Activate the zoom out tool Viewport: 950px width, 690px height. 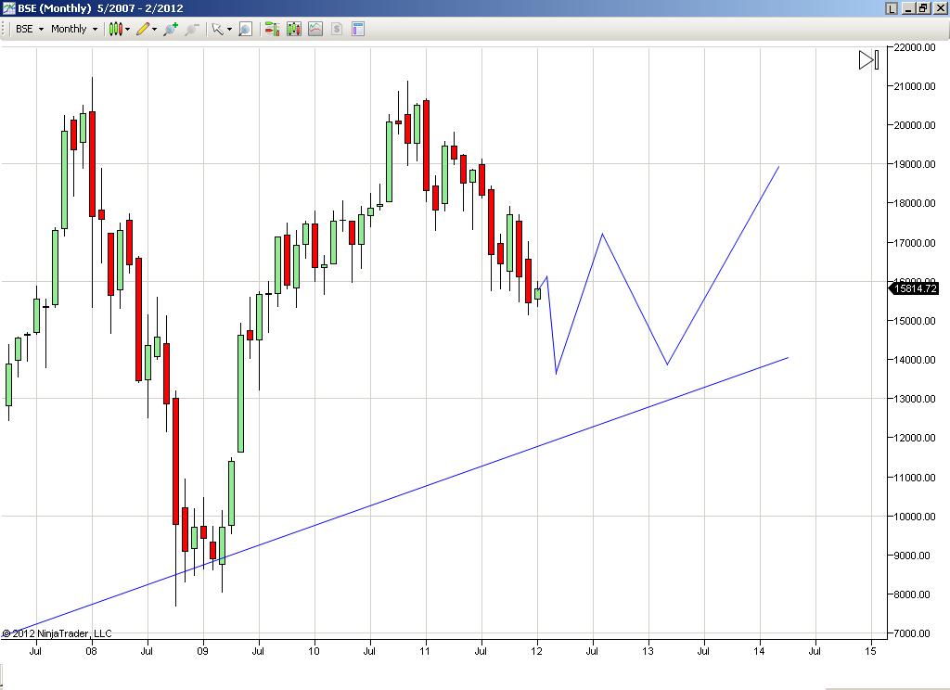pyautogui.click(x=192, y=29)
